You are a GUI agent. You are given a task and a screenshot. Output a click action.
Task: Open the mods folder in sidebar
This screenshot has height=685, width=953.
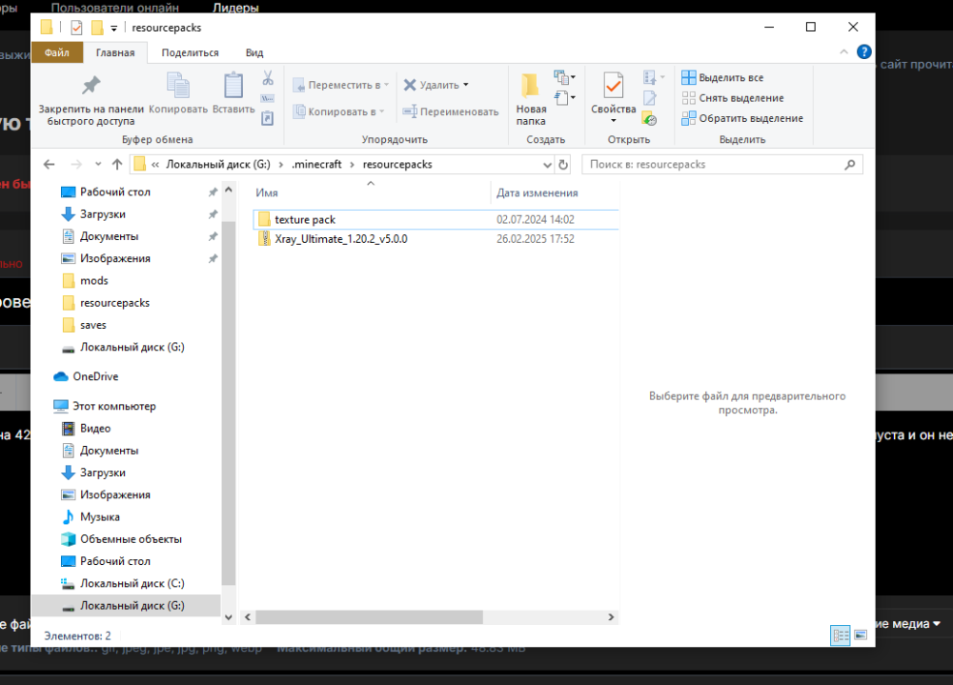[x=93, y=280]
